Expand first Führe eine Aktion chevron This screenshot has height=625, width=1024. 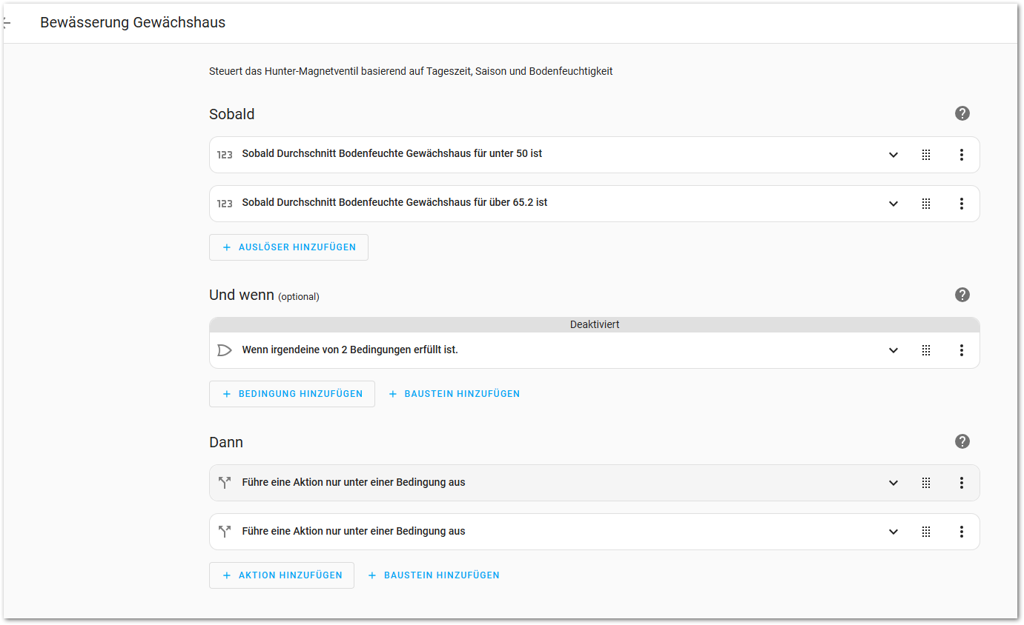tap(893, 483)
